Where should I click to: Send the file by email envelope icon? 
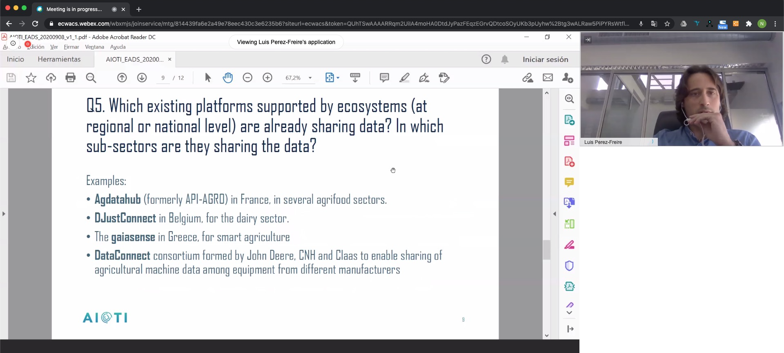pos(548,77)
